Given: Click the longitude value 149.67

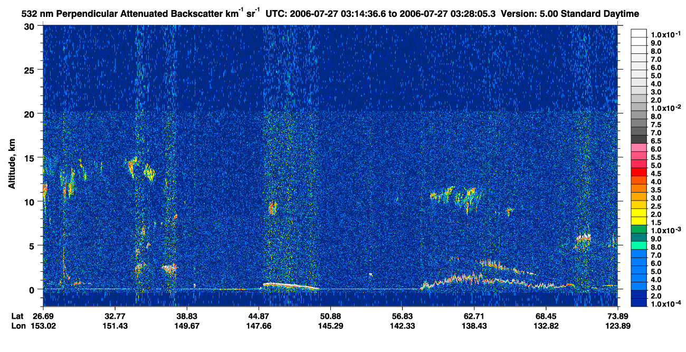Looking at the screenshot, I should (x=186, y=326).
